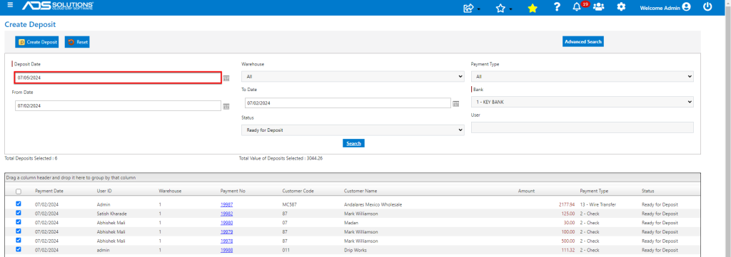
Task: Uncheck the row for payment 19980
Action: 18,222
